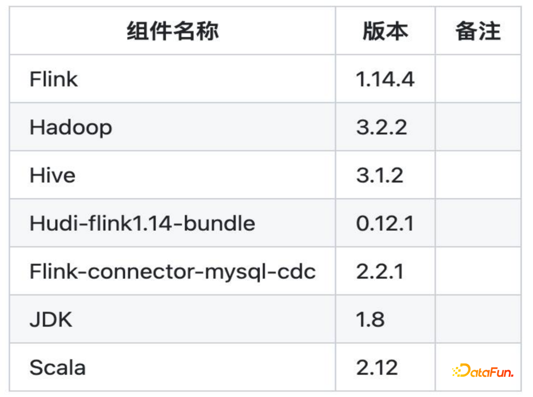Click the Scala version 2.12 cell
This screenshot has width=533, height=397.
click(x=377, y=367)
